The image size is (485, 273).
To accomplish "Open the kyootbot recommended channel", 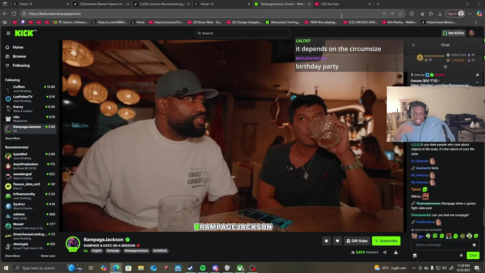I will (x=30, y=156).
